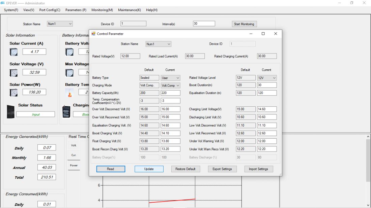
Task: Click the Charging Limit Voltage current field
Action: pos(267,109)
